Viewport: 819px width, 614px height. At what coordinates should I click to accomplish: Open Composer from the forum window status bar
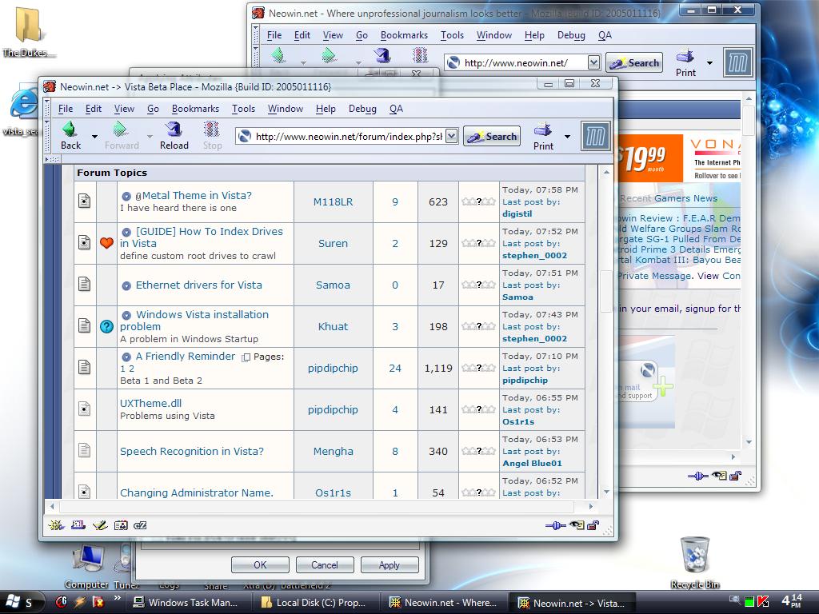click(x=99, y=525)
